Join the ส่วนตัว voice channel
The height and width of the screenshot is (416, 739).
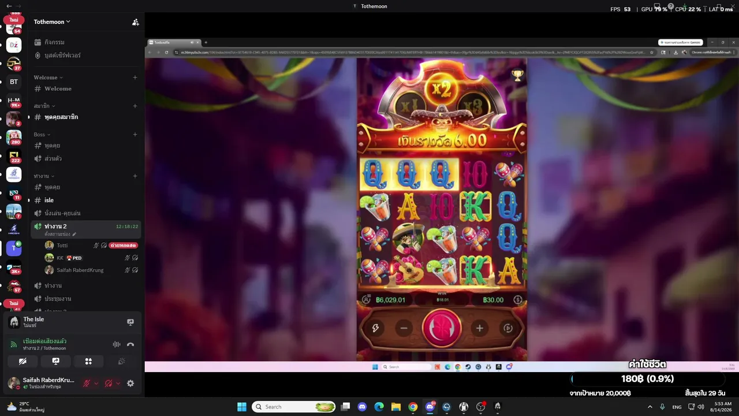(85, 158)
